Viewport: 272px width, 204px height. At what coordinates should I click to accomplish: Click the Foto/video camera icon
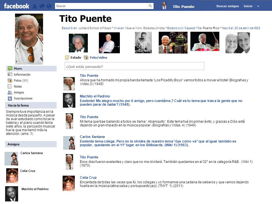click(x=86, y=58)
